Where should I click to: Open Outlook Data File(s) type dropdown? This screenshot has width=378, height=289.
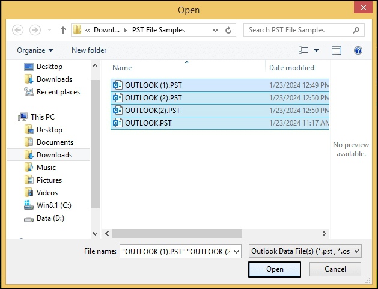pyautogui.click(x=305, y=251)
